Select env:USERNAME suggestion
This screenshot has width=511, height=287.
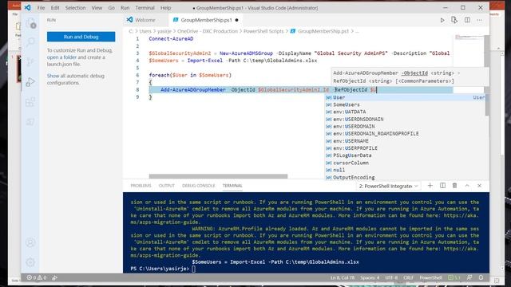tap(405, 141)
